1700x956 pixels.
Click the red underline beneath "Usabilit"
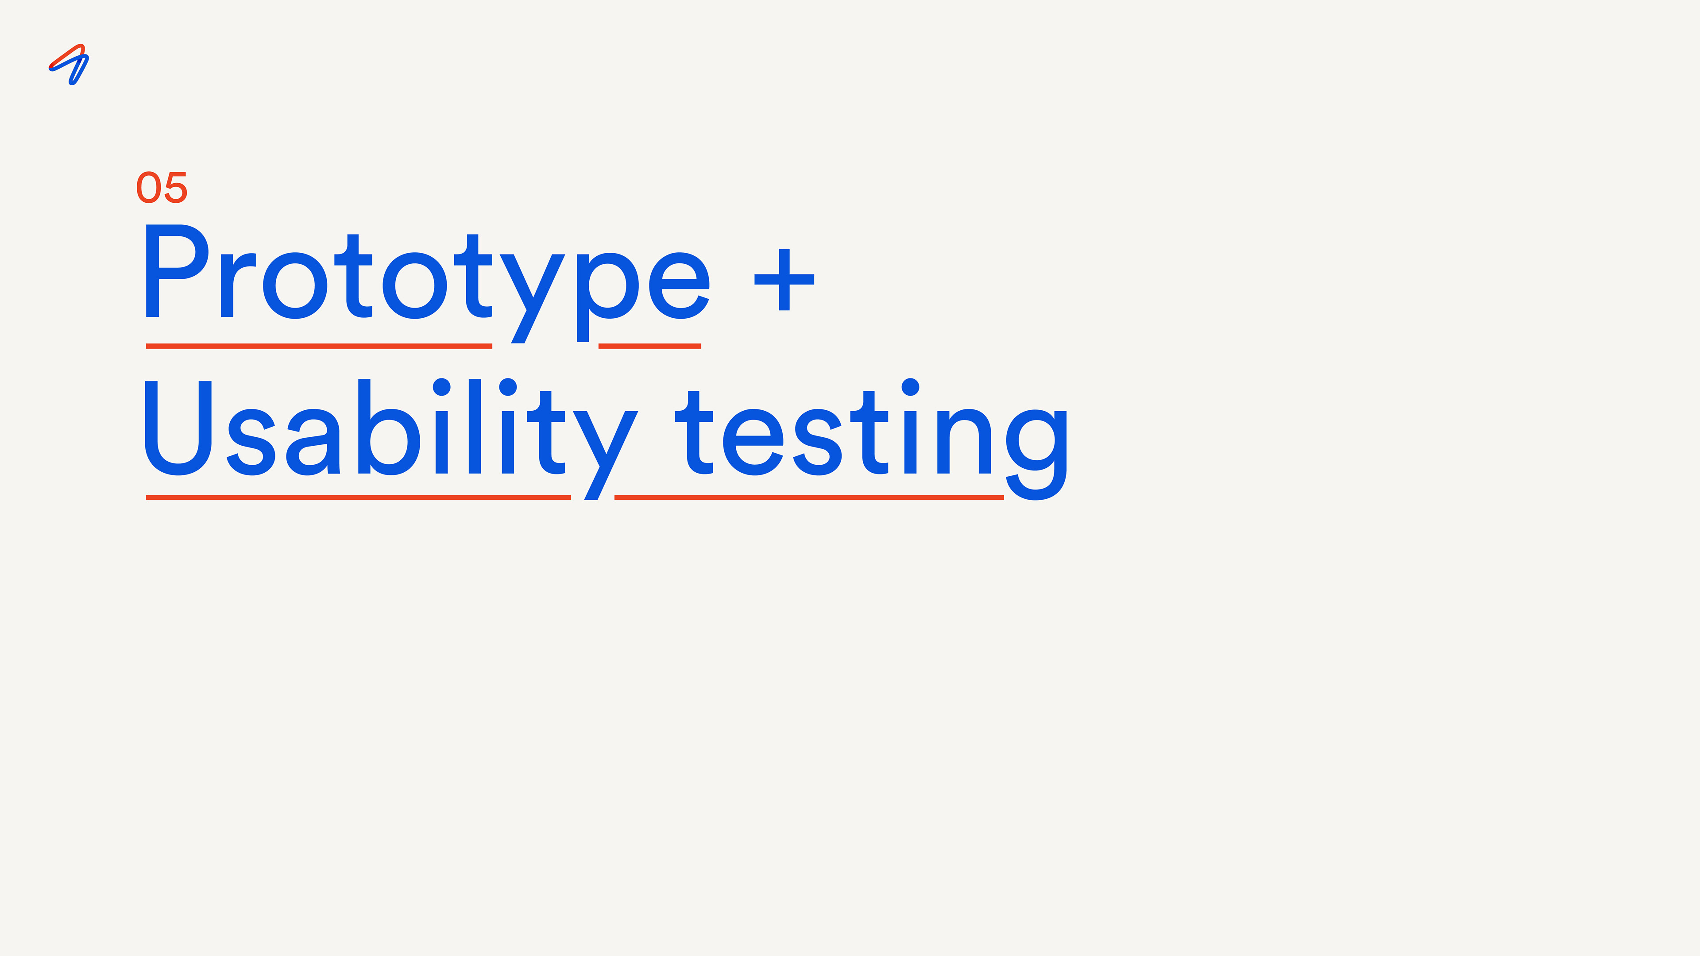click(358, 497)
